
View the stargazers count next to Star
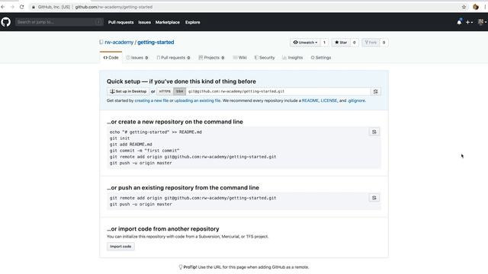pyautogui.click(x=354, y=43)
